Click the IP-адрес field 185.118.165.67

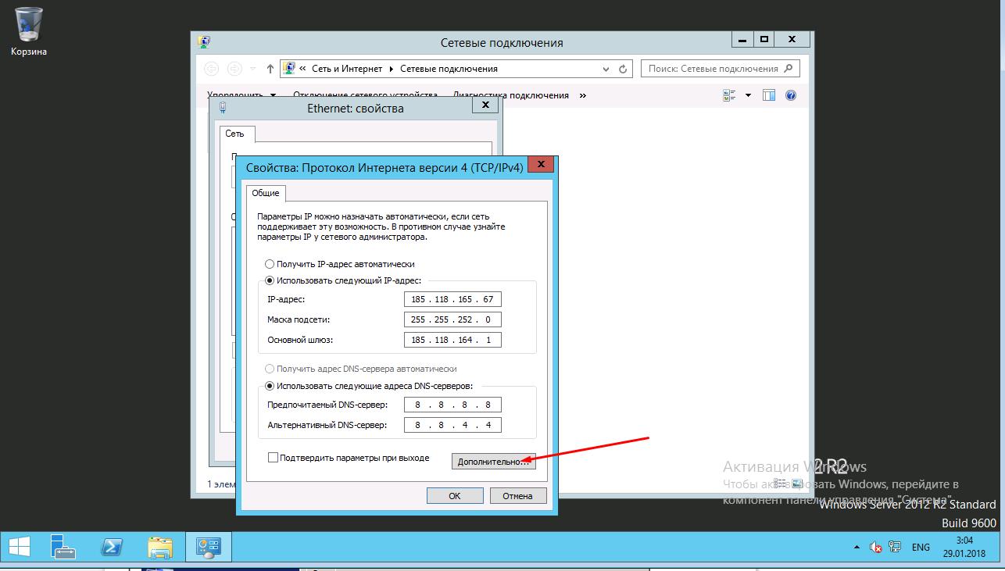[452, 299]
